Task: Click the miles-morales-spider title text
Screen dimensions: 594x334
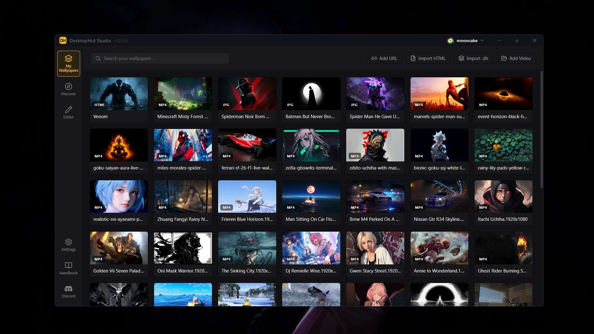Action: point(182,168)
